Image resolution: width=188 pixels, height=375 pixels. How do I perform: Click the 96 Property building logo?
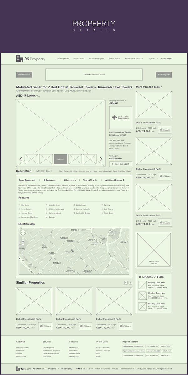[x=20, y=59]
